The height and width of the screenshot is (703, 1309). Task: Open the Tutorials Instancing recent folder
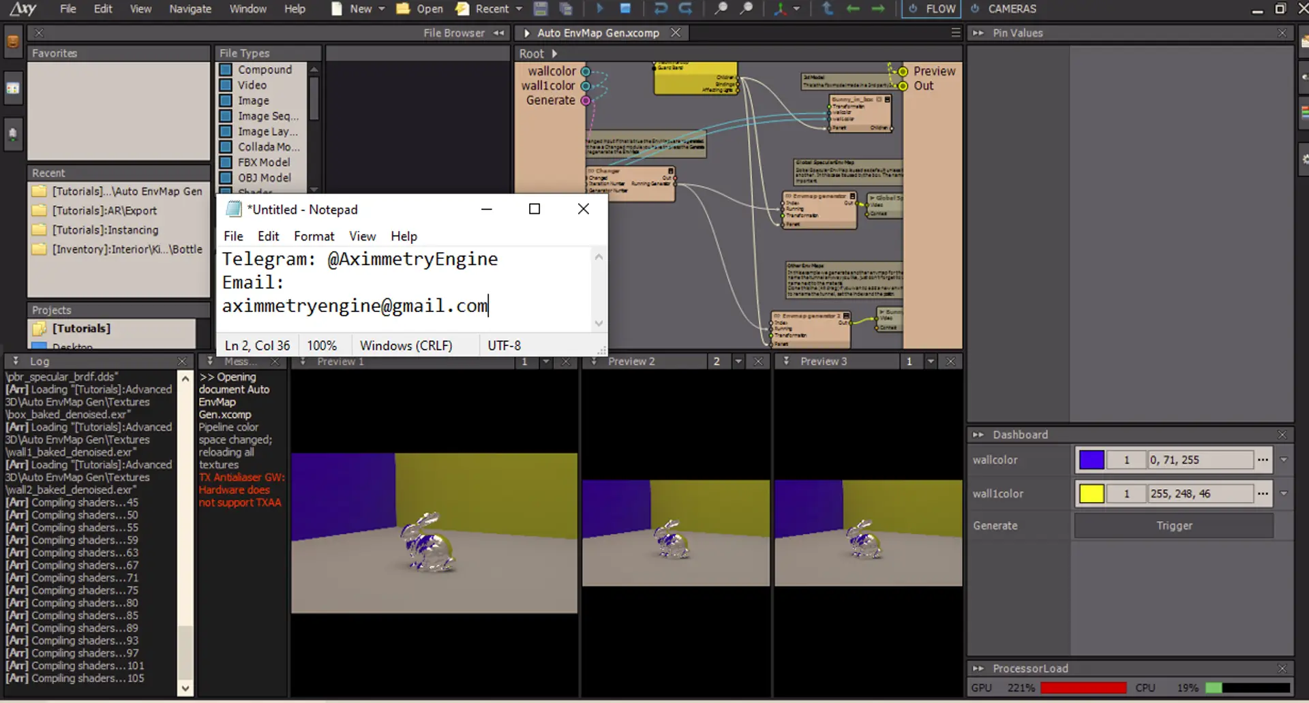click(105, 230)
